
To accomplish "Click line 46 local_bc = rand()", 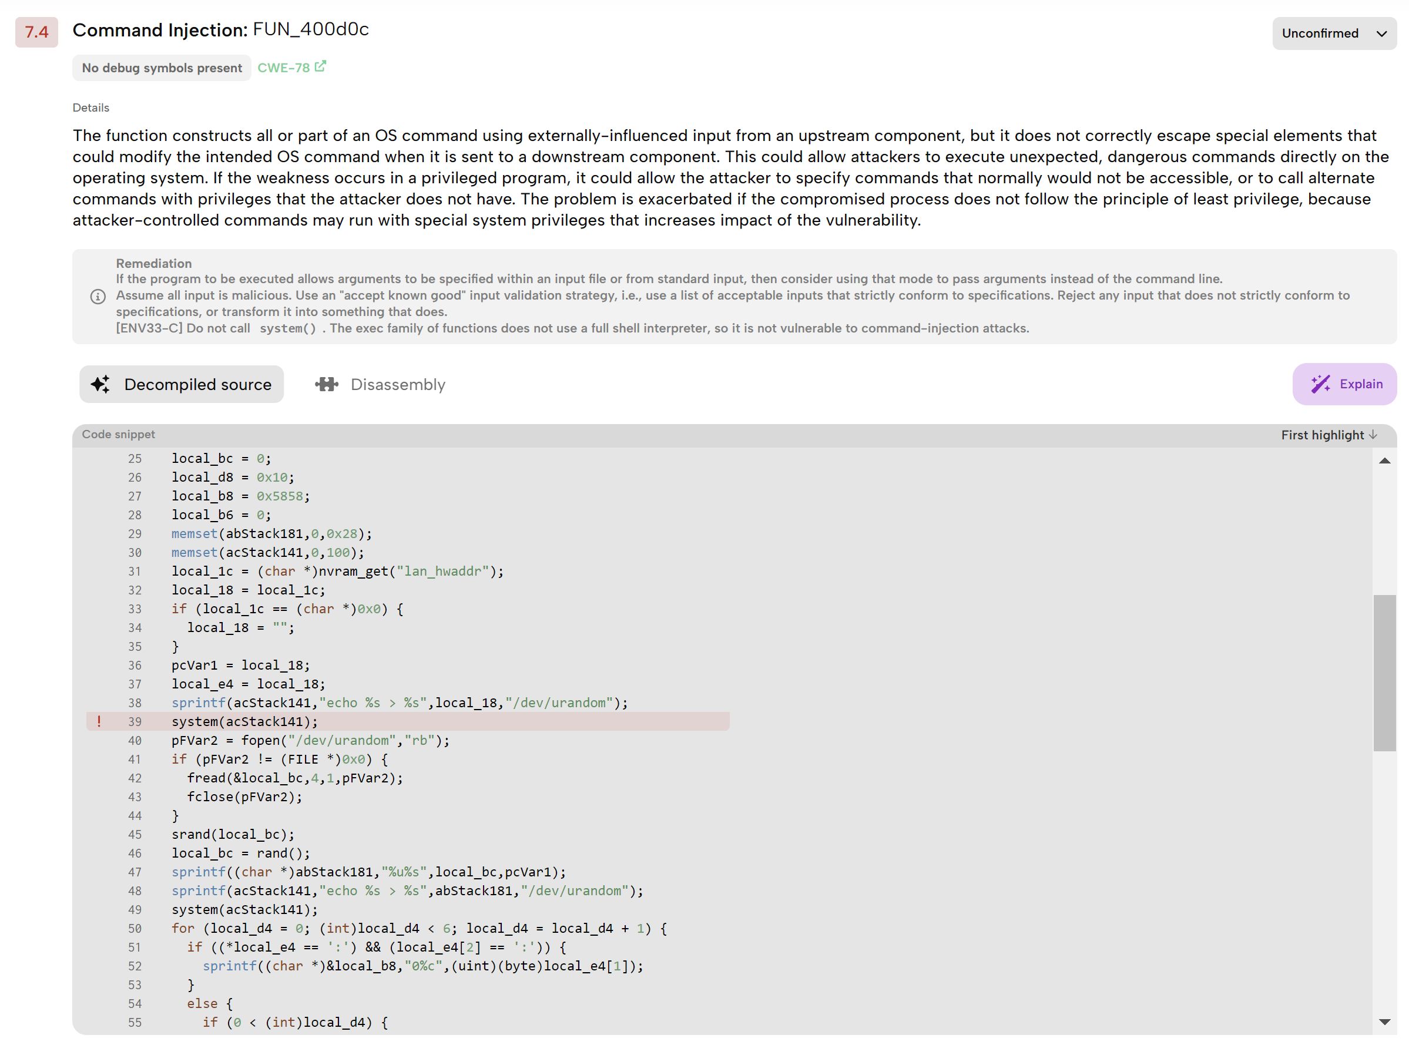I will pos(240,854).
